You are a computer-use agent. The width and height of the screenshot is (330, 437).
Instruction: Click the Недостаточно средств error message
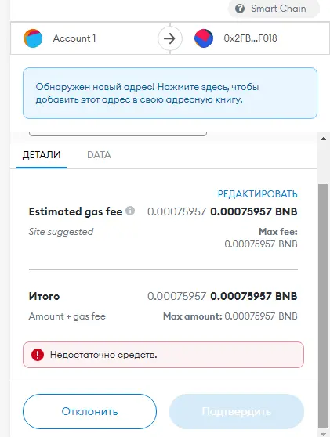tap(103, 355)
